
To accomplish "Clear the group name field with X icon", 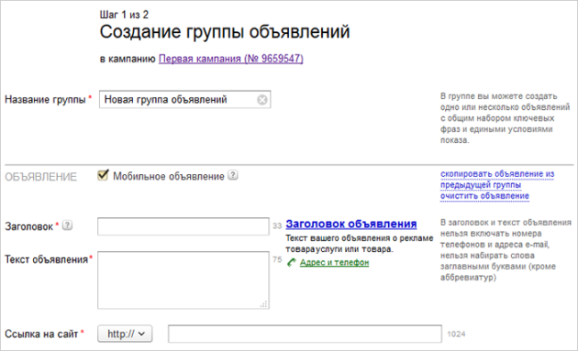I will point(262,100).
